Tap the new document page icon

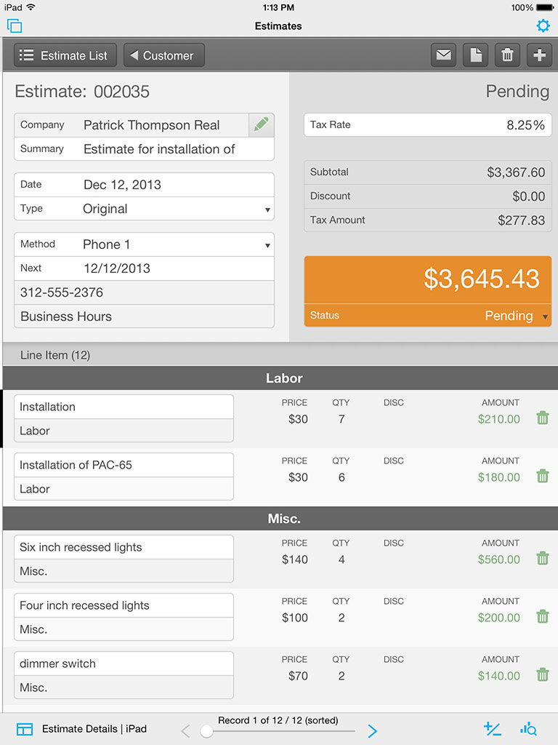point(475,55)
